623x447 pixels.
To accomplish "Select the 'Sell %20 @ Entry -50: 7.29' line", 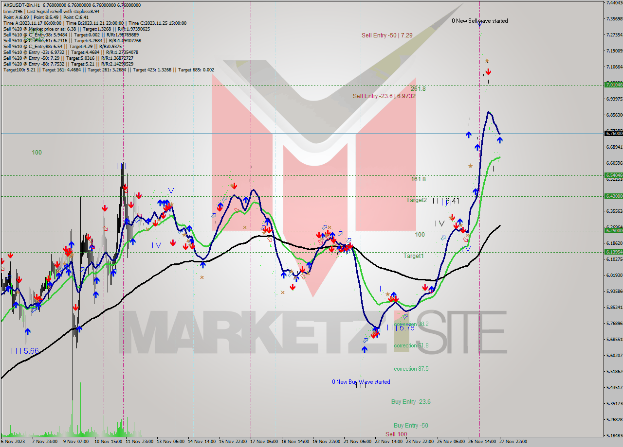I will click(68, 58).
